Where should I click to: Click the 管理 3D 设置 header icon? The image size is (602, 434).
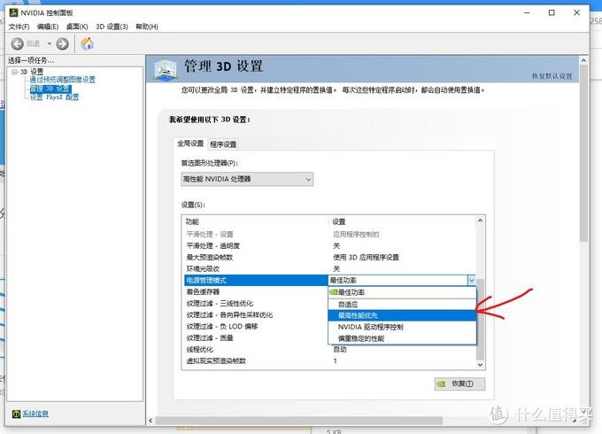pos(166,69)
